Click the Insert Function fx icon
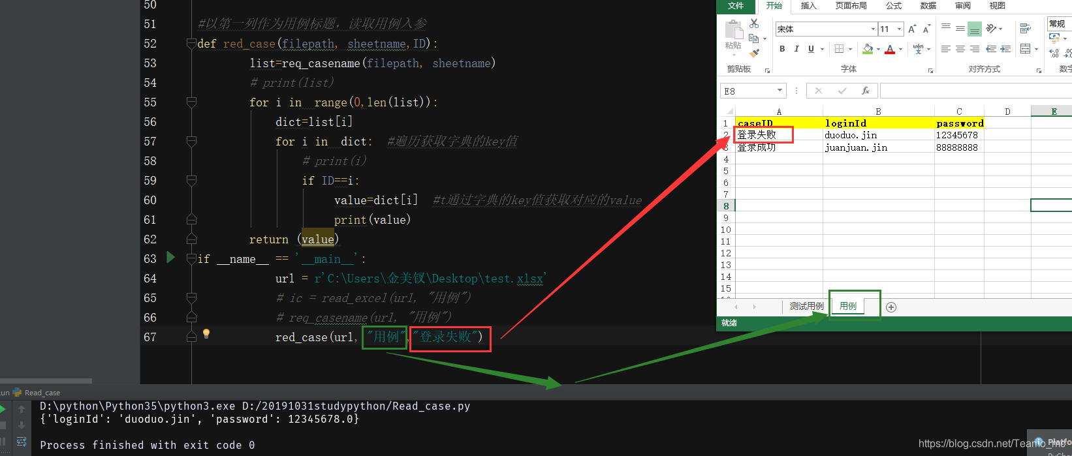 [x=866, y=91]
